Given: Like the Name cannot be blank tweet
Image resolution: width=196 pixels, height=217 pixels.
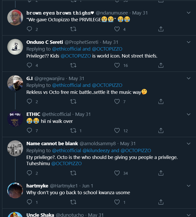Looking at the screenshot, I should click(x=117, y=173).
